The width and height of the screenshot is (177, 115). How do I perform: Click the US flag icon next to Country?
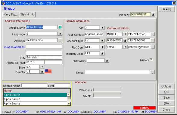(x=48, y=71)
